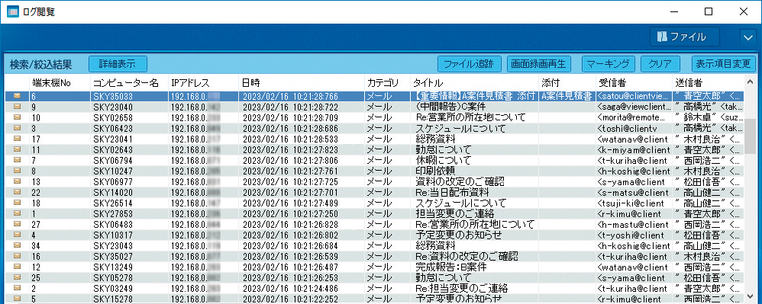Click mail icon in row SKY06794

tap(17, 159)
